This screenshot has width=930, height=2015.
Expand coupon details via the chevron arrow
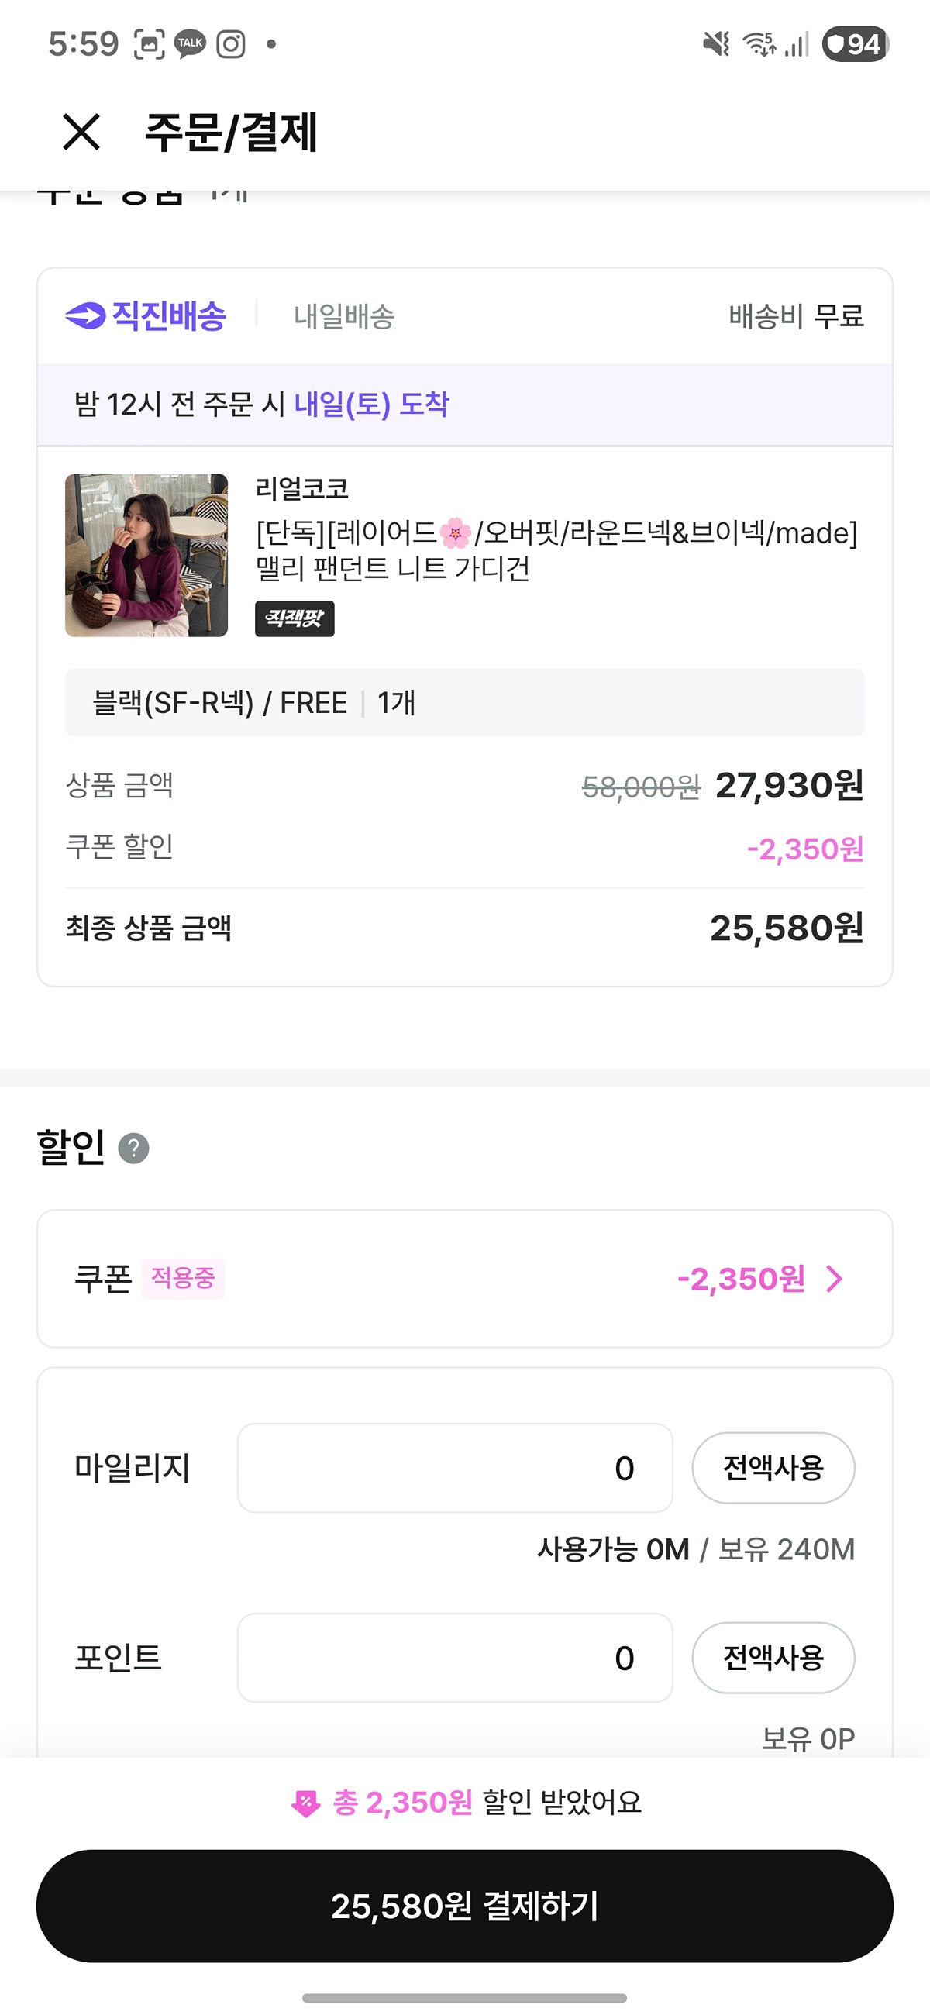[x=835, y=1279]
